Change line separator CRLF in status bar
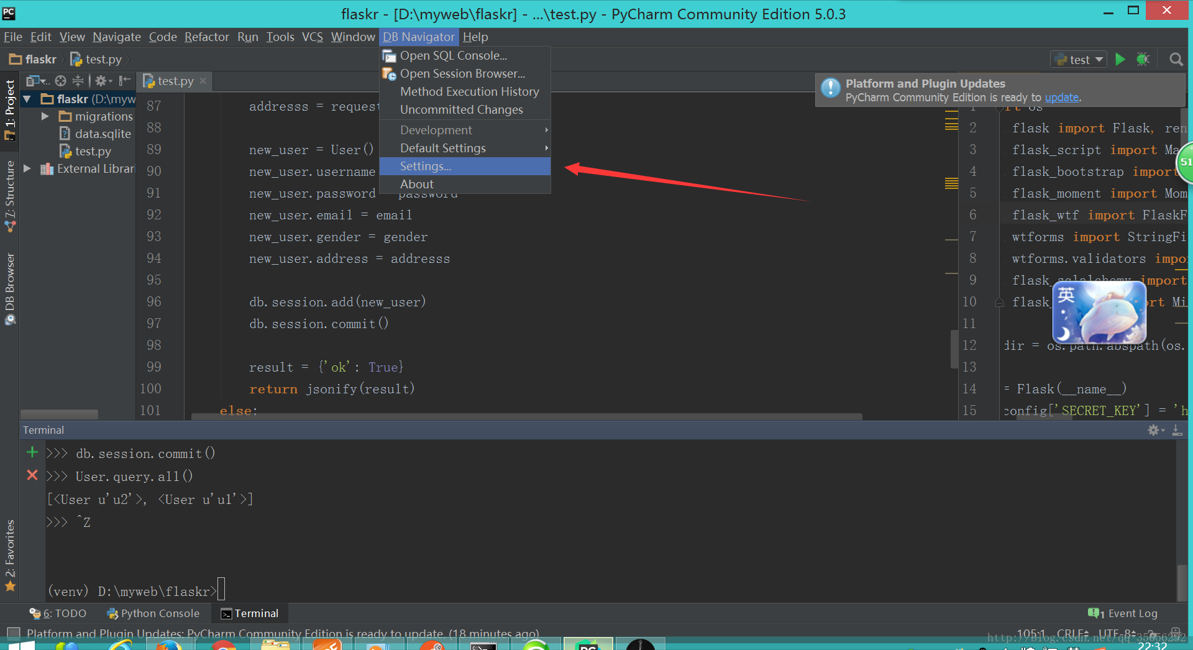Screen dimensions: 1193x650 (1072, 633)
